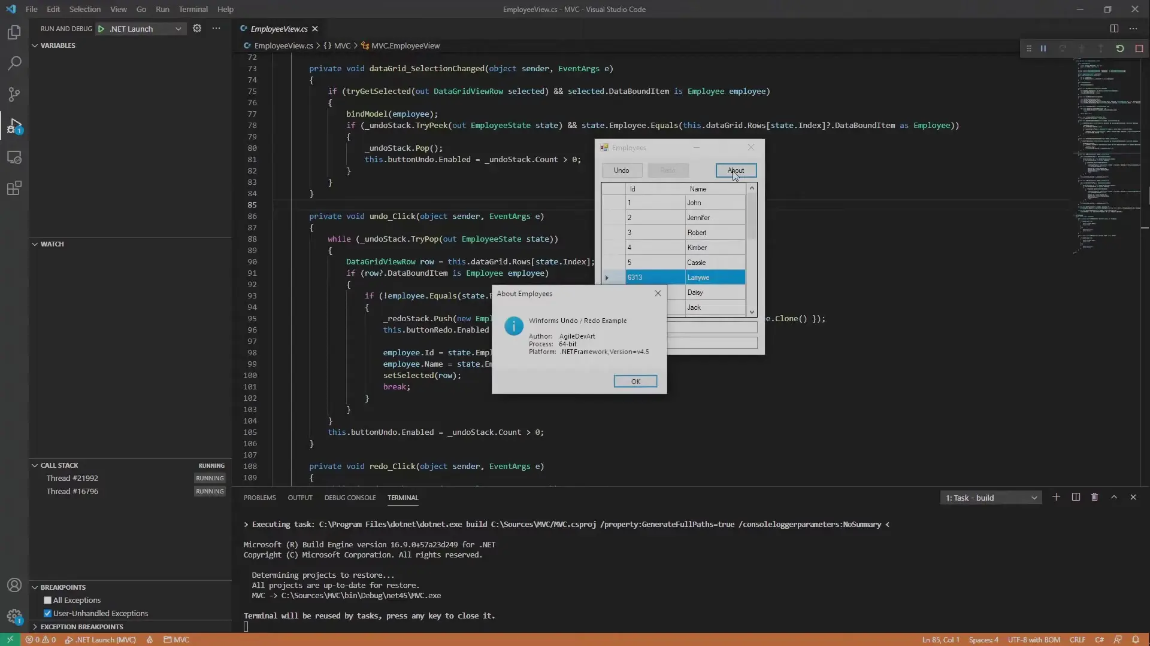Collapse the Breakpoints section

click(63, 587)
